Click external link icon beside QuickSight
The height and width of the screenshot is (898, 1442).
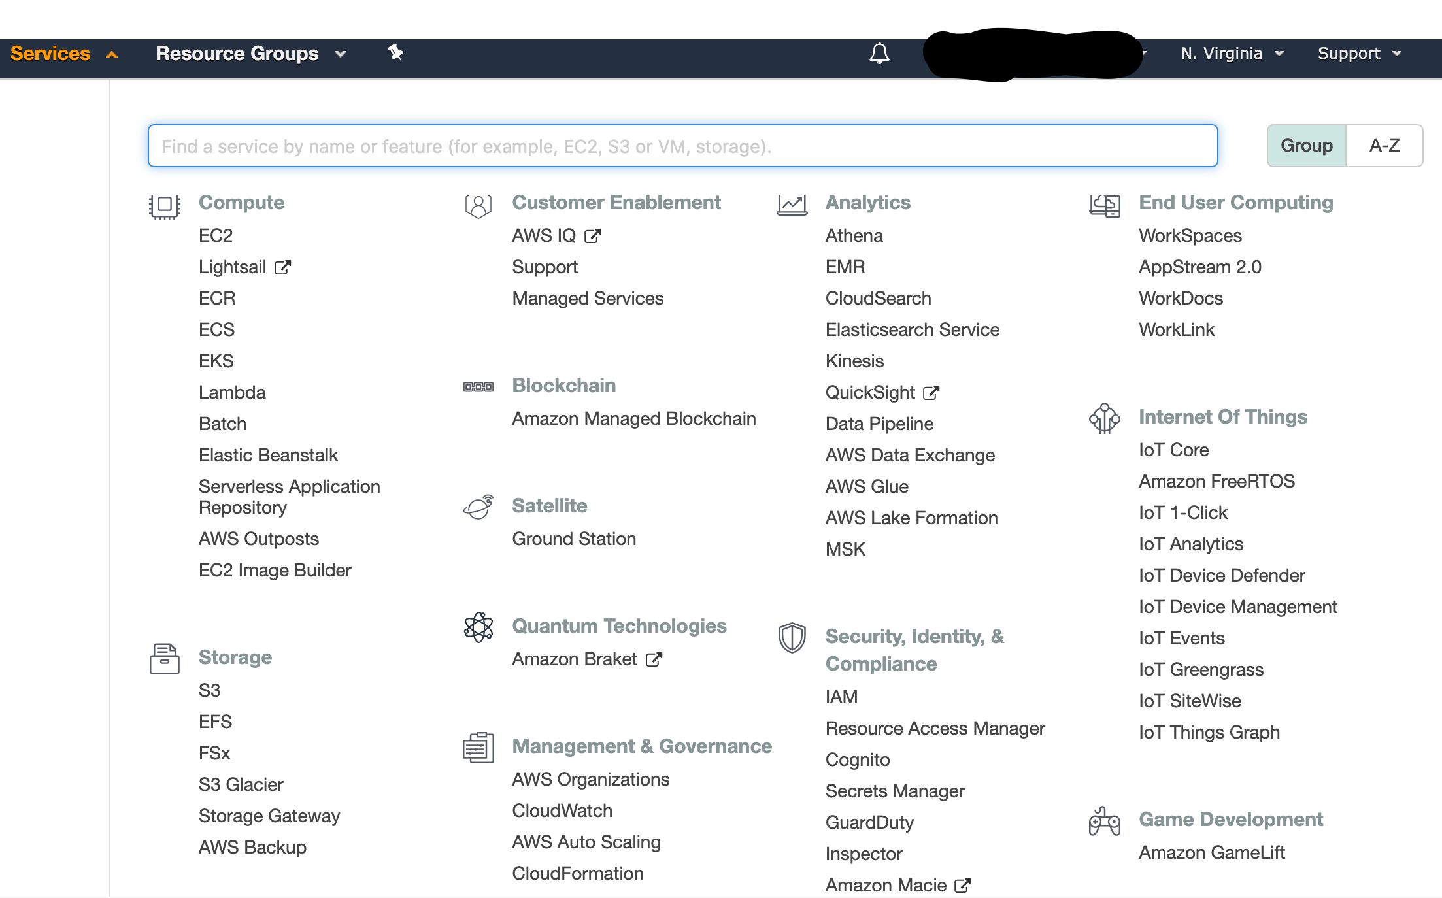(931, 393)
